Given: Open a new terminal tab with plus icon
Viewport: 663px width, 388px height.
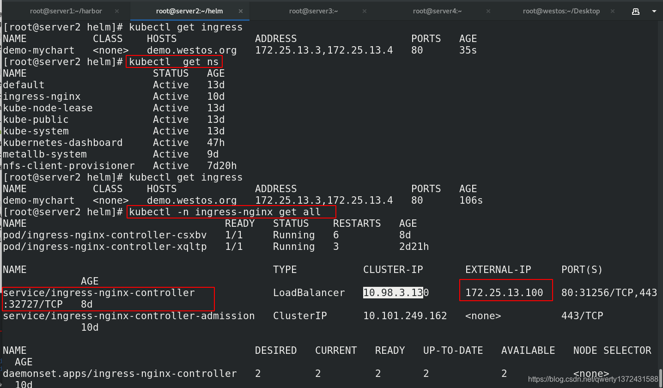Looking at the screenshot, I should point(636,11).
